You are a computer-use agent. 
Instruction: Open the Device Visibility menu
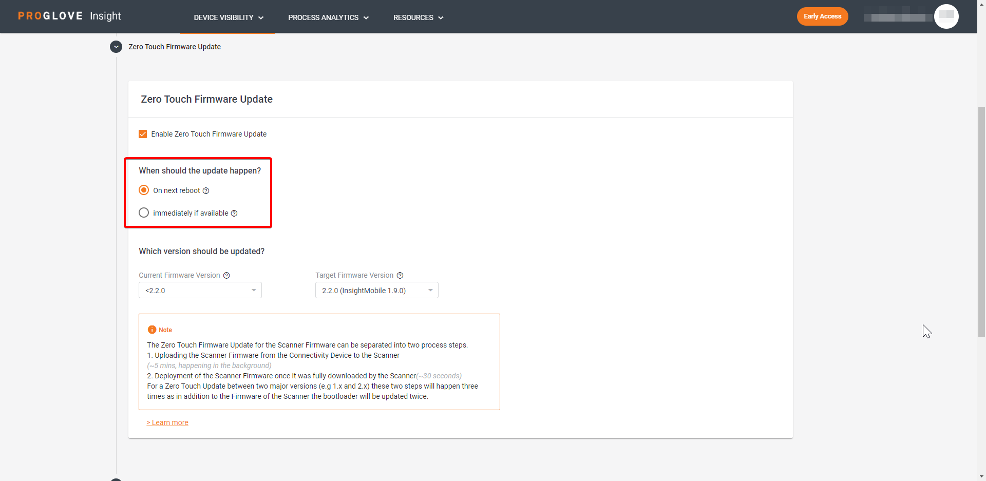pos(229,17)
